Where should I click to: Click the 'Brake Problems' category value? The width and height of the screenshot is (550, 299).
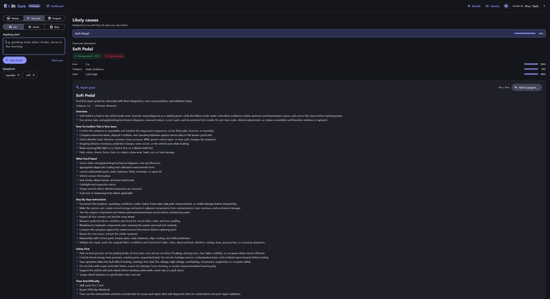95,69
